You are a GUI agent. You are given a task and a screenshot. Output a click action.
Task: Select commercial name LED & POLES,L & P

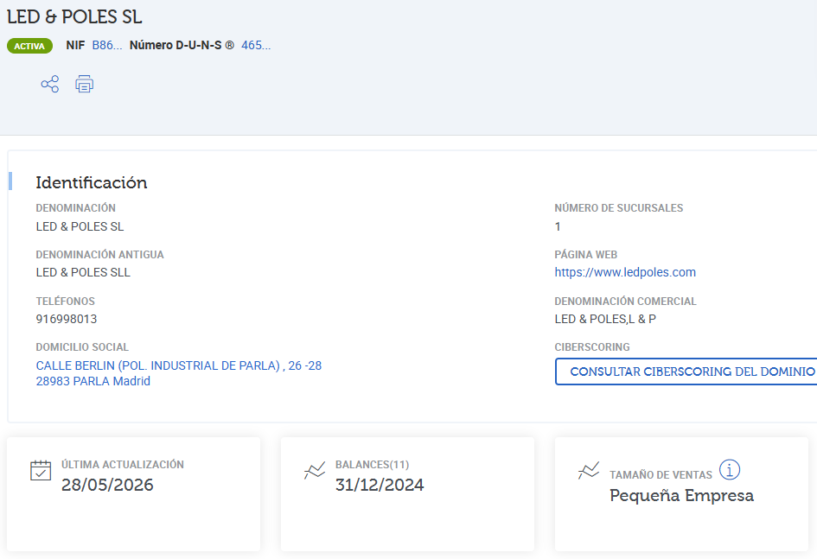pos(605,319)
